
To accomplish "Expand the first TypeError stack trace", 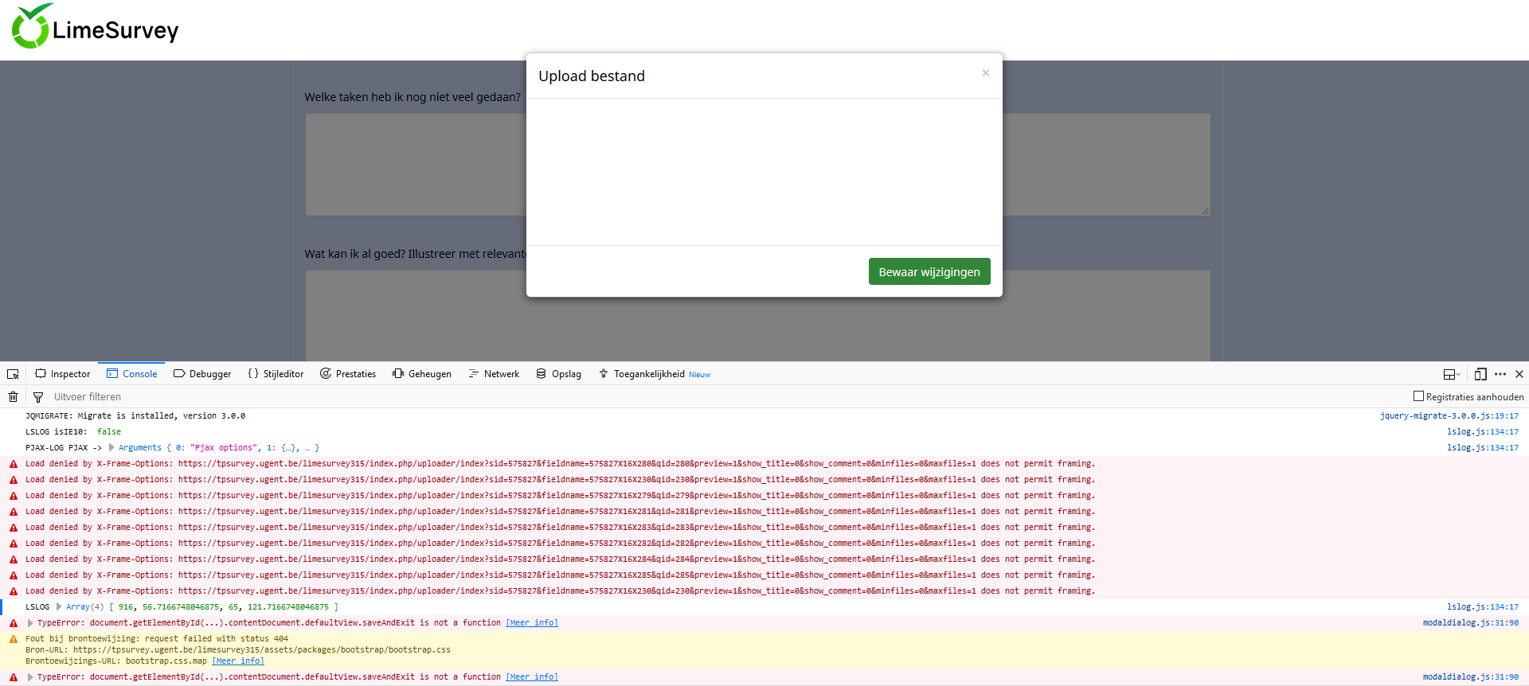I will [30, 623].
